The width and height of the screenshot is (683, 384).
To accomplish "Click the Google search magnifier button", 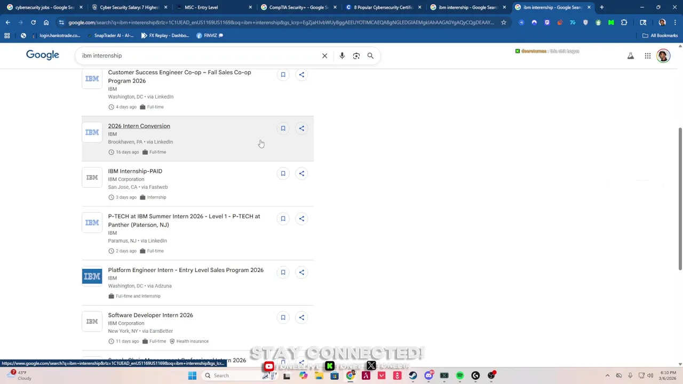I will [370, 55].
